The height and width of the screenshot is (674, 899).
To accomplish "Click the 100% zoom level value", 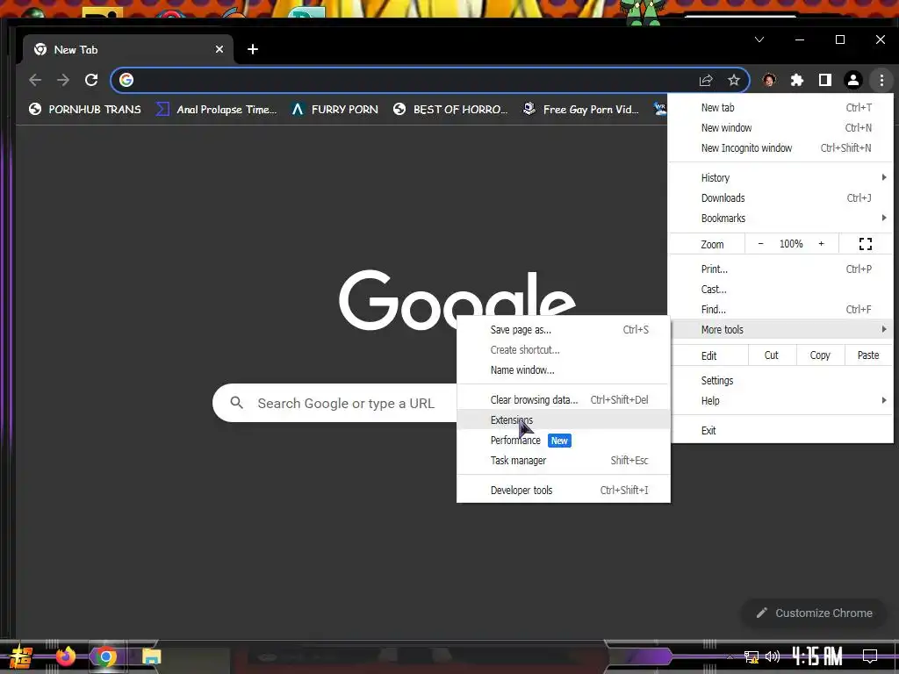I will point(791,244).
